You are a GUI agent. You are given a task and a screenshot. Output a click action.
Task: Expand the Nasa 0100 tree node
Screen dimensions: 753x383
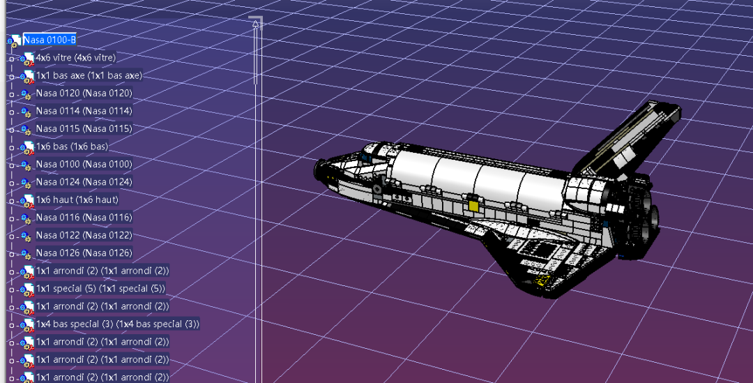(12, 166)
